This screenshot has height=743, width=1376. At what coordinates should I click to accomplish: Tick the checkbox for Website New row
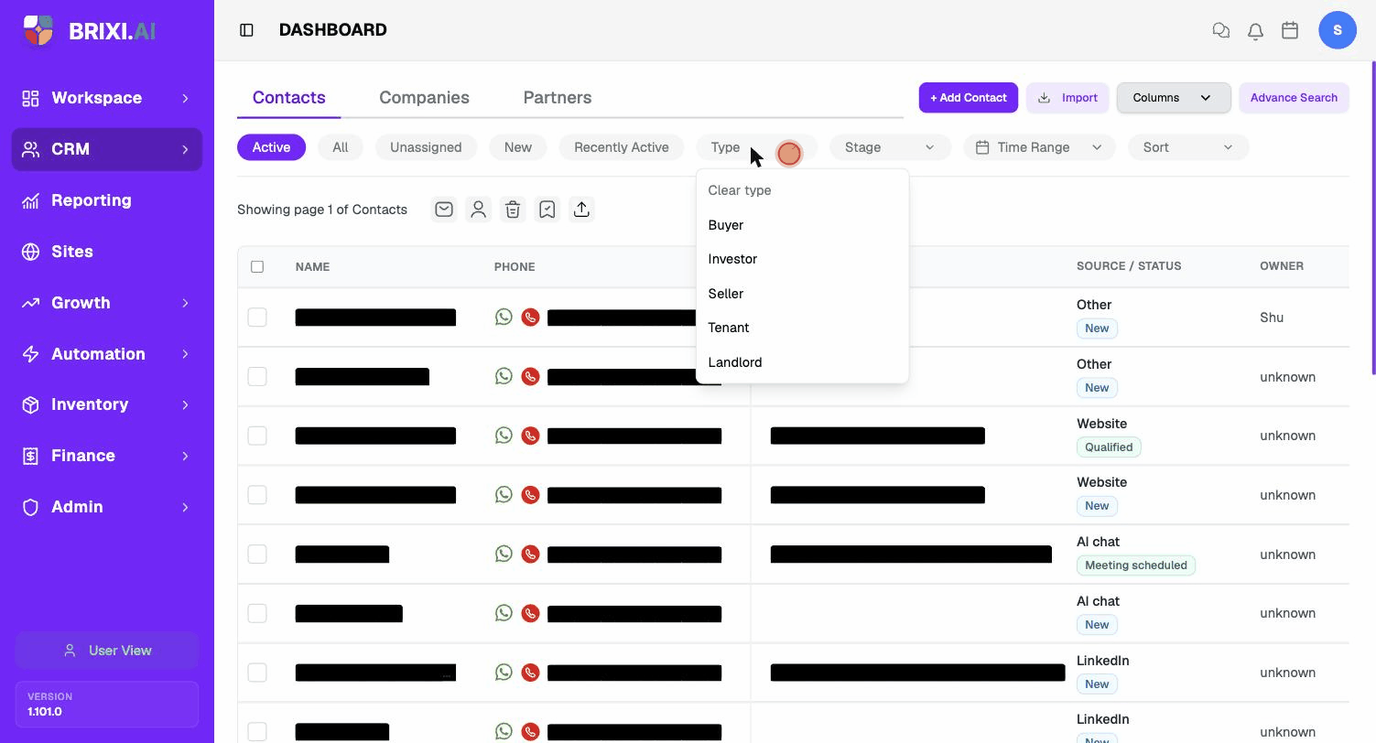click(x=257, y=495)
